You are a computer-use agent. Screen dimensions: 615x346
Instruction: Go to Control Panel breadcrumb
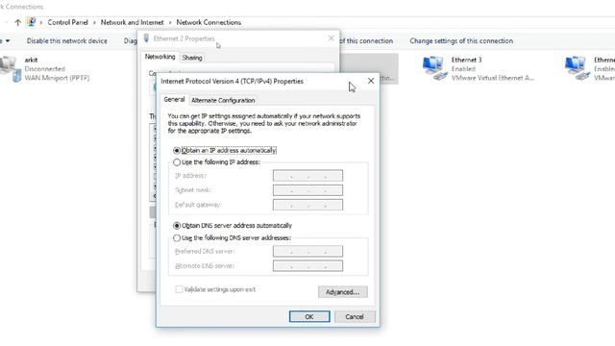[x=68, y=22]
